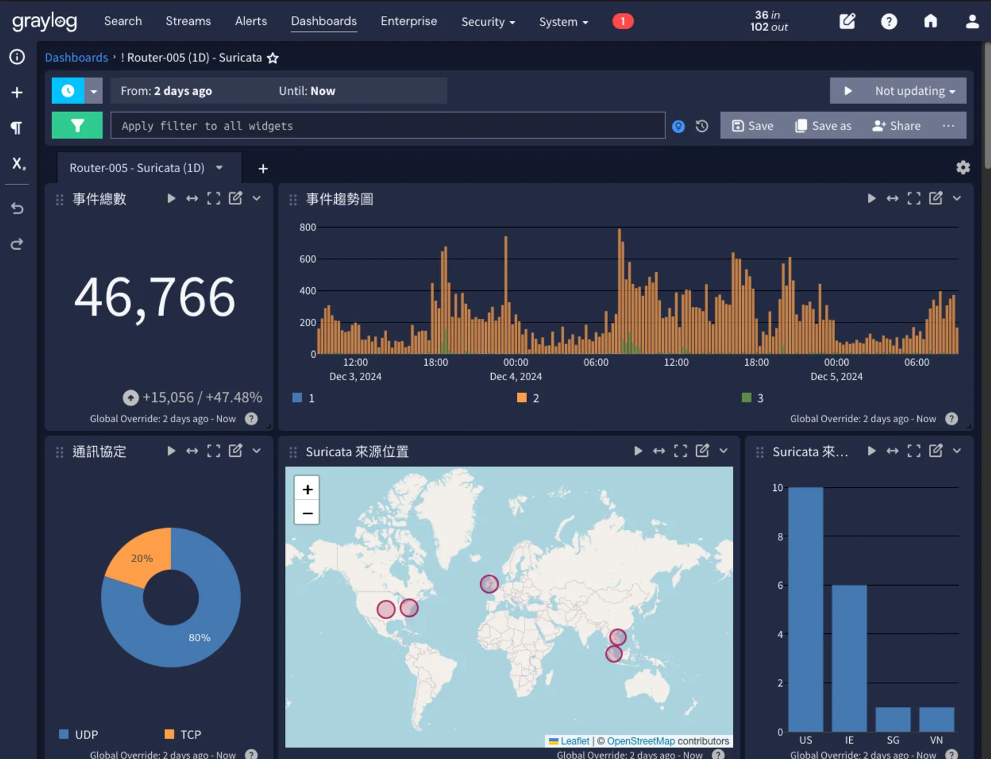
Task: Open the Streams menu item
Action: (188, 21)
